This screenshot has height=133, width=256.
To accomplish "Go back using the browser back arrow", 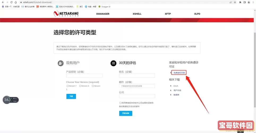I will (x=3, y=2).
